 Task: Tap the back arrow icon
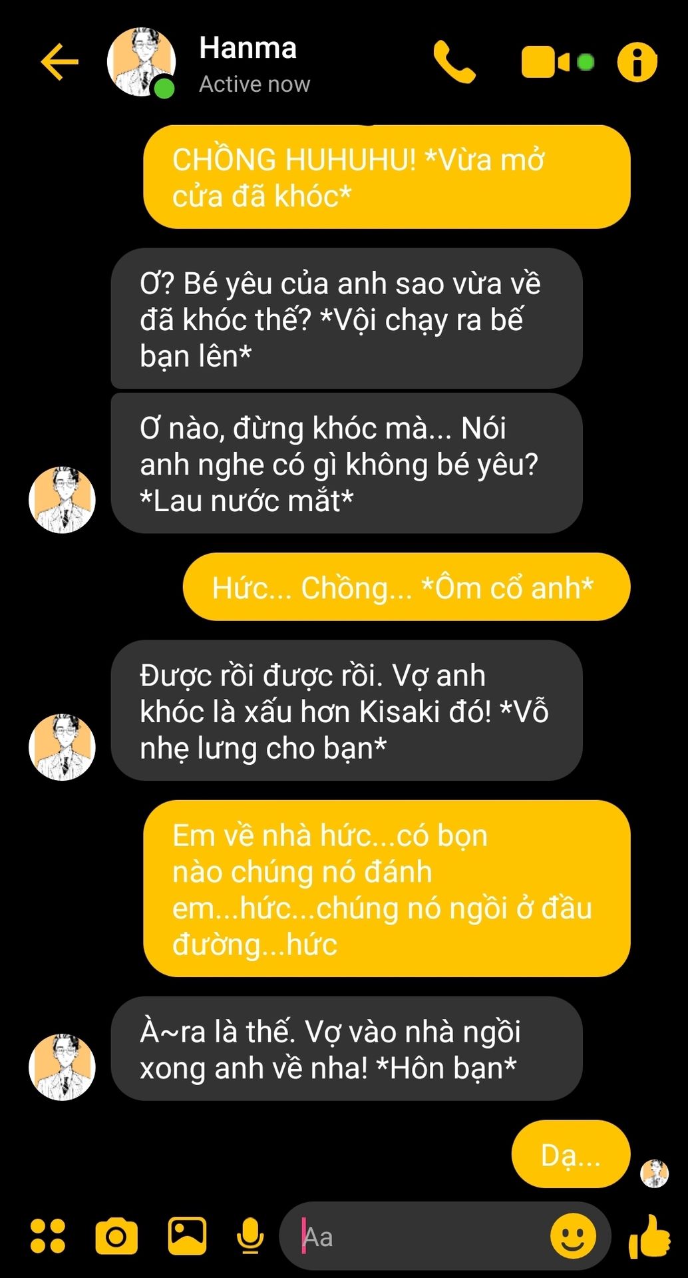(x=60, y=62)
